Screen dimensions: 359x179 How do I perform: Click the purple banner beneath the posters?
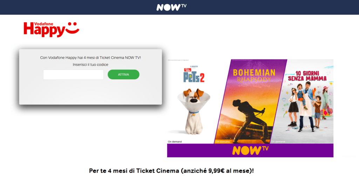250,150
